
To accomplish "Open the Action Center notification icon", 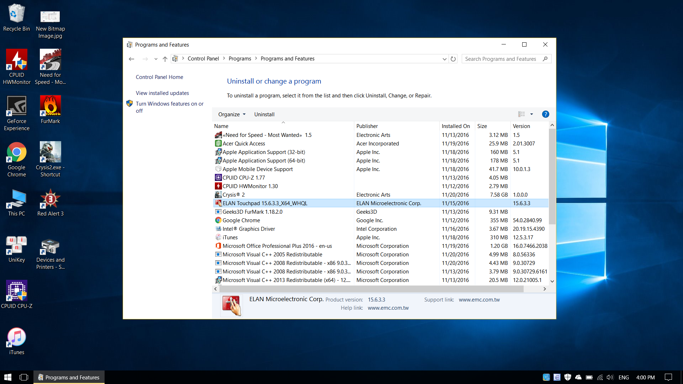I will [668, 377].
